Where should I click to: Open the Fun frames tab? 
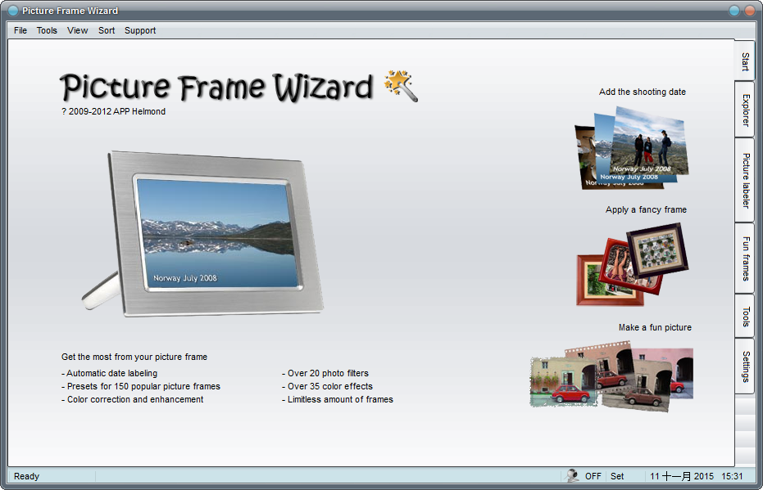pyautogui.click(x=744, y=259)
